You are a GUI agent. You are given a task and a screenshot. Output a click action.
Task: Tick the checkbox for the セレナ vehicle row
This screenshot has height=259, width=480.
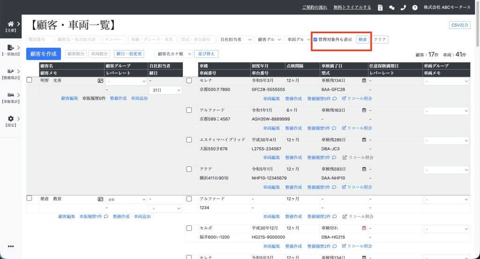click(189, 80)
